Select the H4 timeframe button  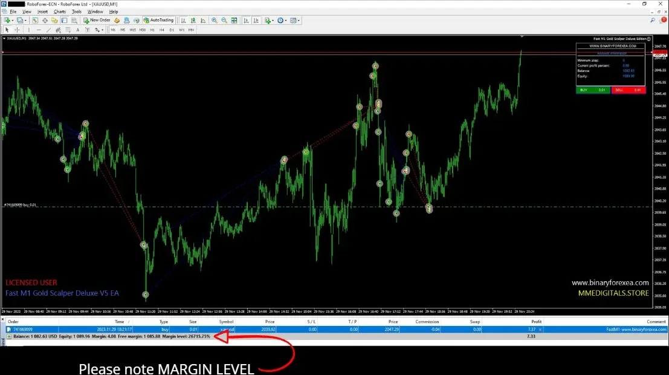162,30
